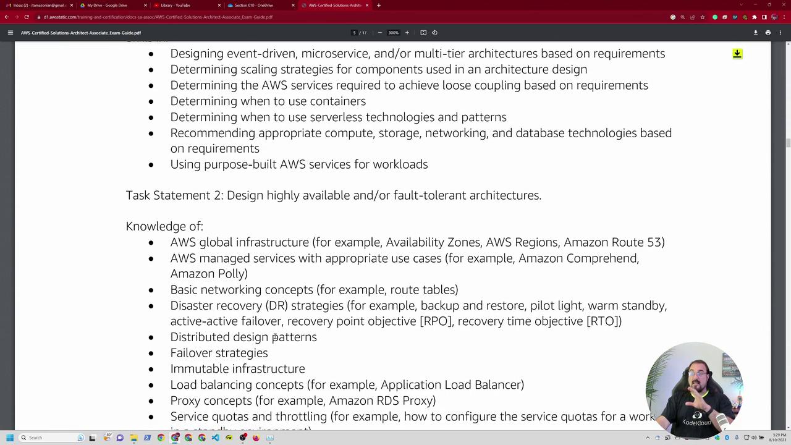Reload the current browser page
Screen dimensions: 791x445
point(27,17)
